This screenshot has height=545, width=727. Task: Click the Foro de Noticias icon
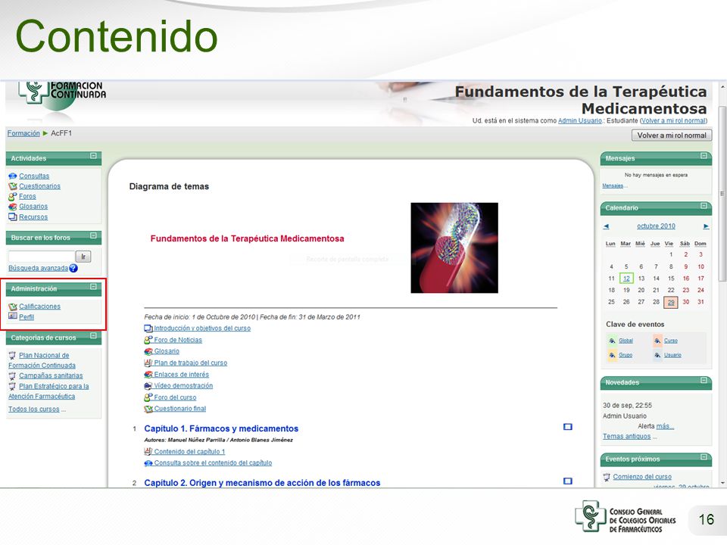click(x=148, y=340)
